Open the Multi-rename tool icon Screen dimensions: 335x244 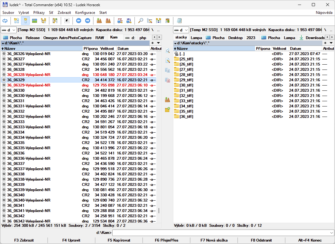point(150,21)
